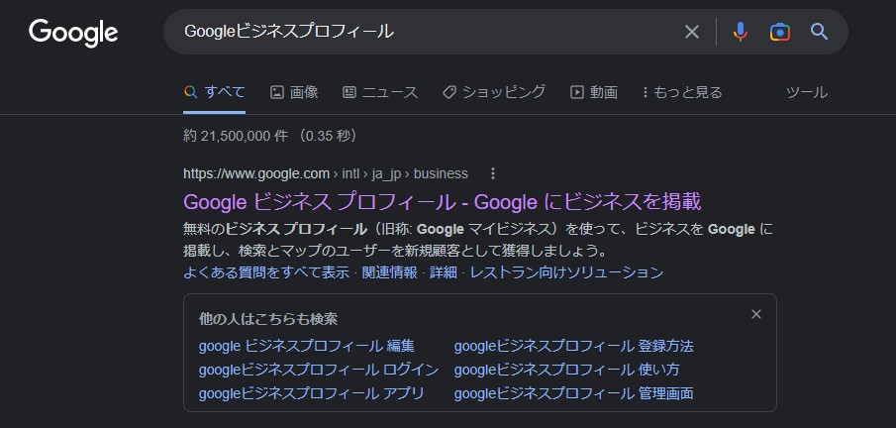Start voice search with the microphone icon
The height and width of the screenshot is (428, 896).
[740, 32]
